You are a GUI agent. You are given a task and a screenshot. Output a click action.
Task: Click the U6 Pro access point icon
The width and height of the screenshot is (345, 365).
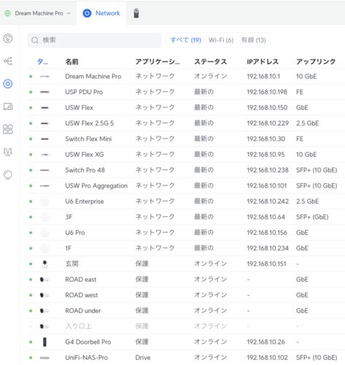44,233
